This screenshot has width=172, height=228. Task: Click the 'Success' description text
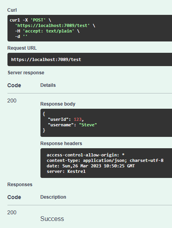click(52, 219)
